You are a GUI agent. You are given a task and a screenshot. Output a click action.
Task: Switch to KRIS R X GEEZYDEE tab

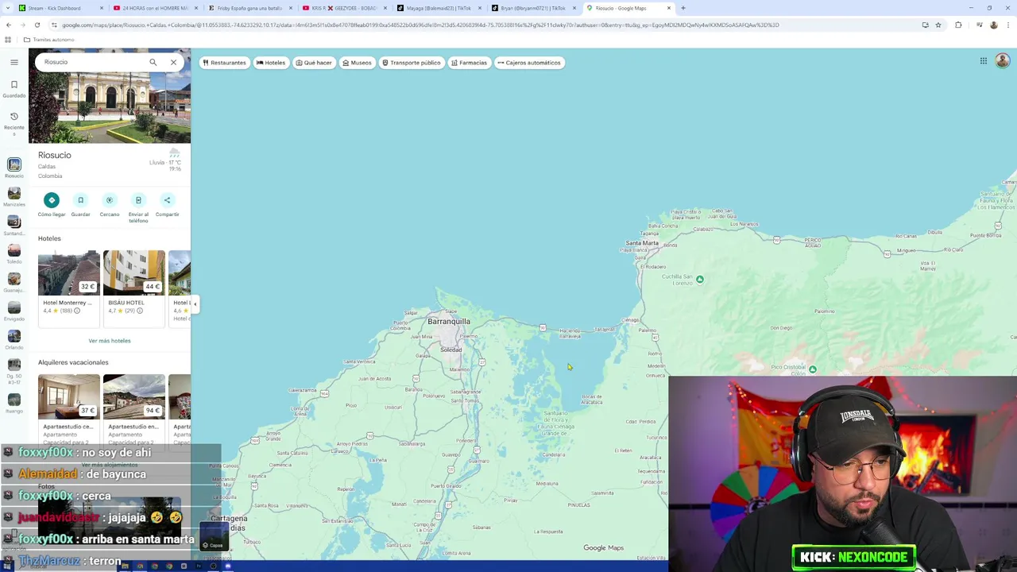click(x=344, y=8)
